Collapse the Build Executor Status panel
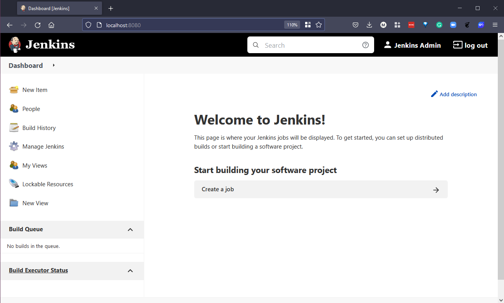Screen dimensions: 504x303 coord(130,270)
